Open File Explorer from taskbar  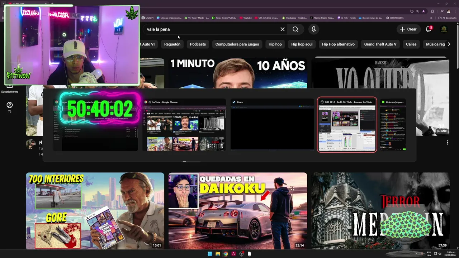pos(218,254)
